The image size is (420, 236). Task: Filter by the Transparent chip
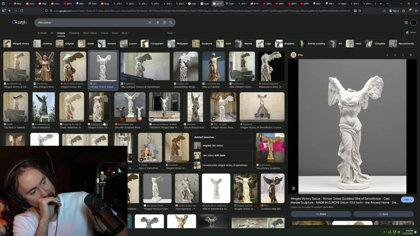(153, 44)
